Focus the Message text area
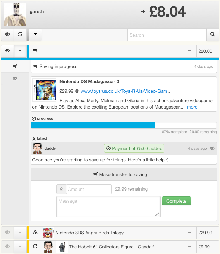Image resolution: width=220 pixels, height=254 pixels. pos(108,207)
